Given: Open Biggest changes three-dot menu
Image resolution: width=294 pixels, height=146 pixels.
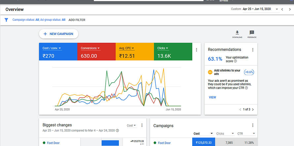Looking at the screenshot, I should [x=142, y=125].
